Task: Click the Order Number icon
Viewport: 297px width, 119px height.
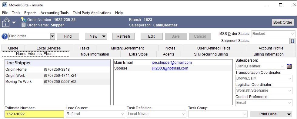Action: click(x=24, y=19)
